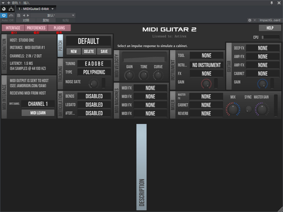
Task: Click the plus icon beside the track name
Action: click(8, 3)
